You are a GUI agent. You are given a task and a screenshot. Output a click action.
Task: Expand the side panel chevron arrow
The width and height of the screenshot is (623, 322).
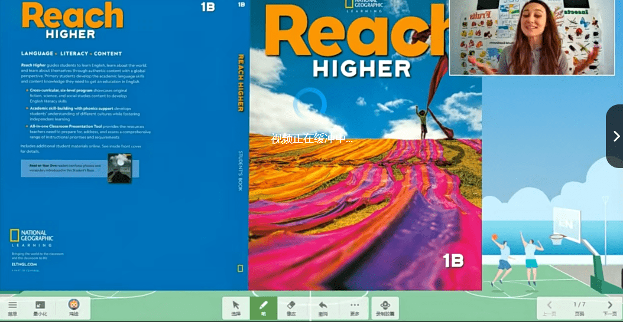click(616, 136)
